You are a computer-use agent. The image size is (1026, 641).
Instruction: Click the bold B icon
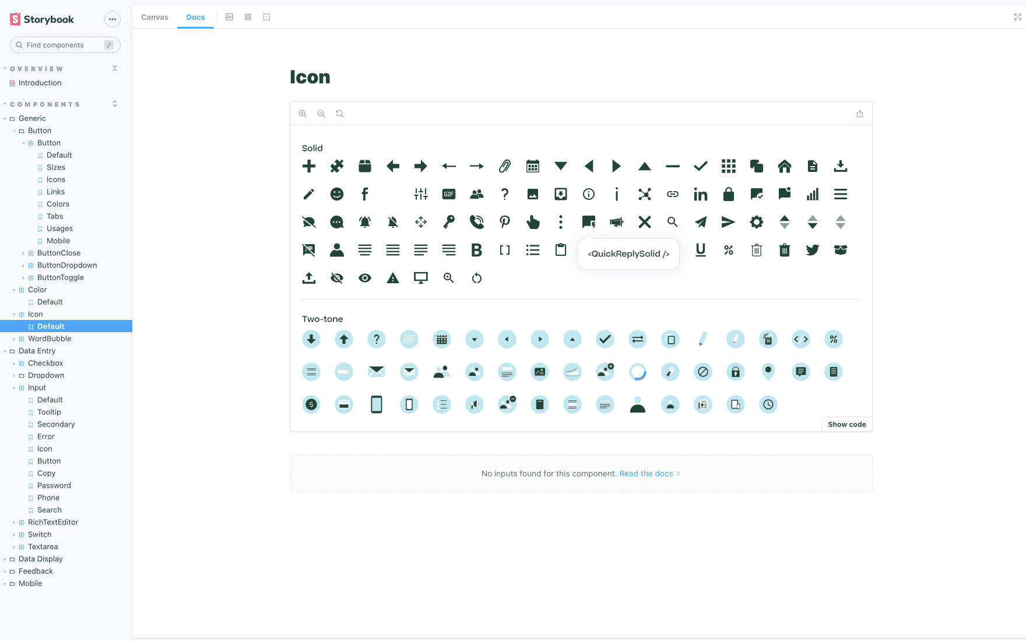coord(476,250)
